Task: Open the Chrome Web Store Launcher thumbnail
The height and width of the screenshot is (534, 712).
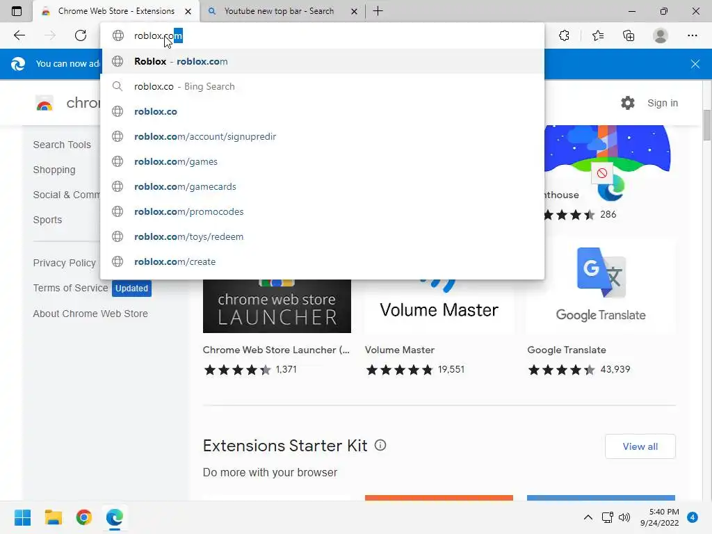Action: [277, 306]
